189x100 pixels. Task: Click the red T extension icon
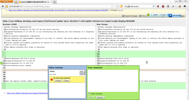163,6
